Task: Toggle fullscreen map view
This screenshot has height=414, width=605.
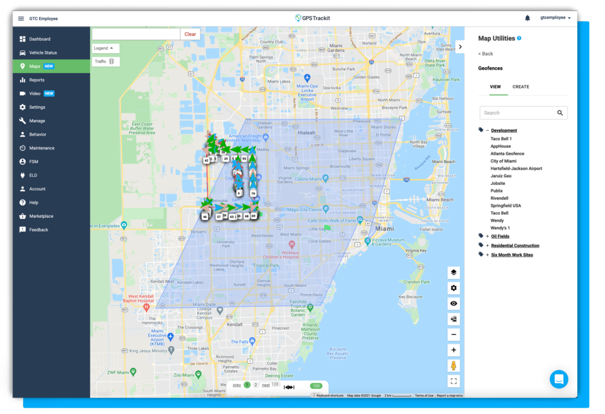Action: pos(453,382)
